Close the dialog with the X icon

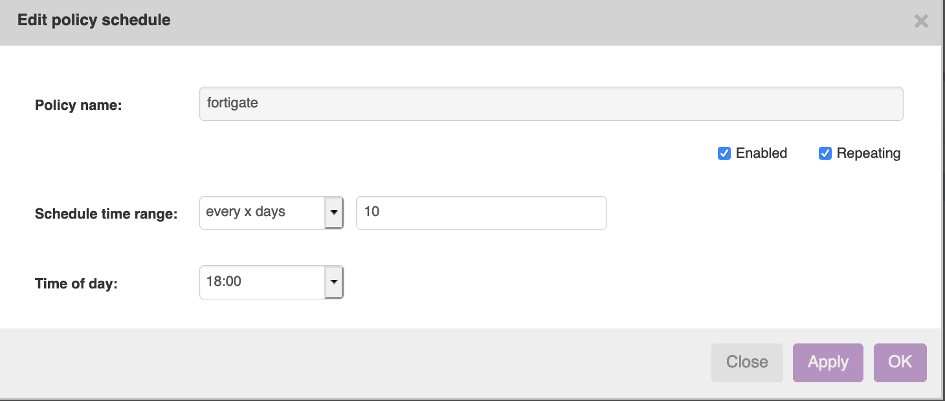(x=920, y=21)
